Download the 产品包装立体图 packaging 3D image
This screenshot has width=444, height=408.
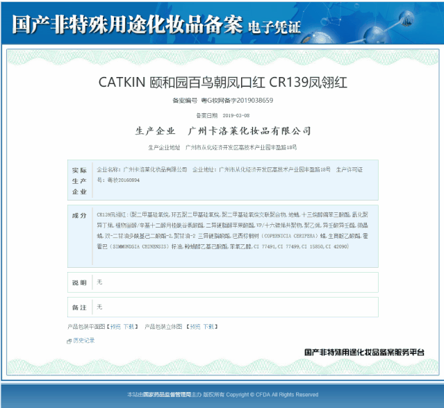pyautogui.click(x=208, y=327)
